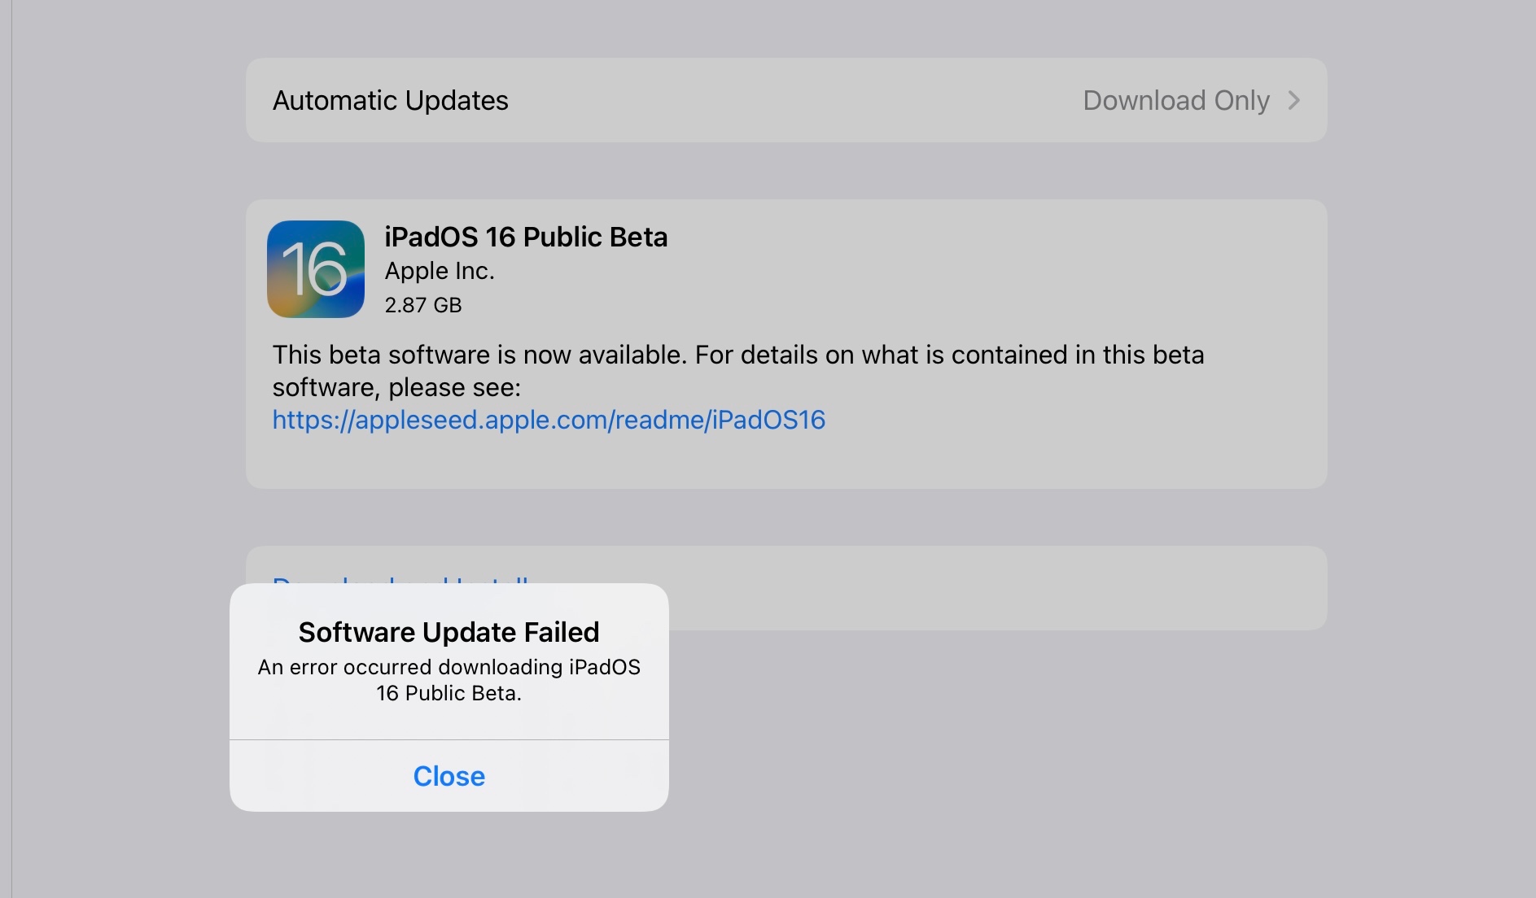1536x898 pixels.
Task: Open the Automatic Updates setting row
Action: tap(786, 100)
